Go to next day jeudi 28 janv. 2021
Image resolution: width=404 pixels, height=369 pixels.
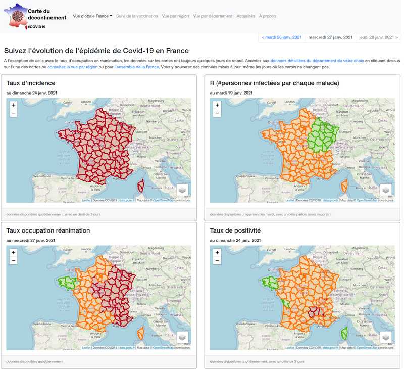coord(378,37)
